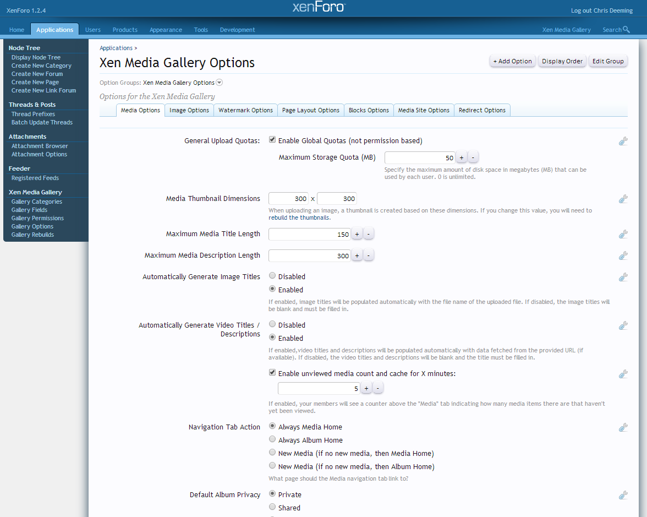
Task: Open the Blocks Options tab
Action: [369, 110]
